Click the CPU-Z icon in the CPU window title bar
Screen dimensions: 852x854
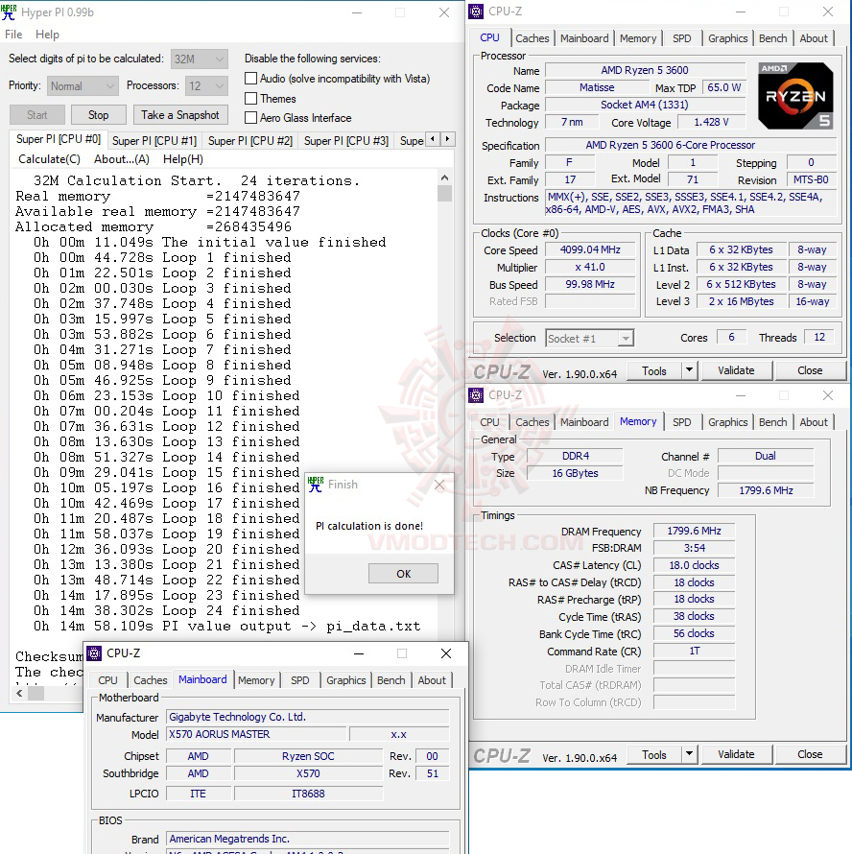point(476,11)
